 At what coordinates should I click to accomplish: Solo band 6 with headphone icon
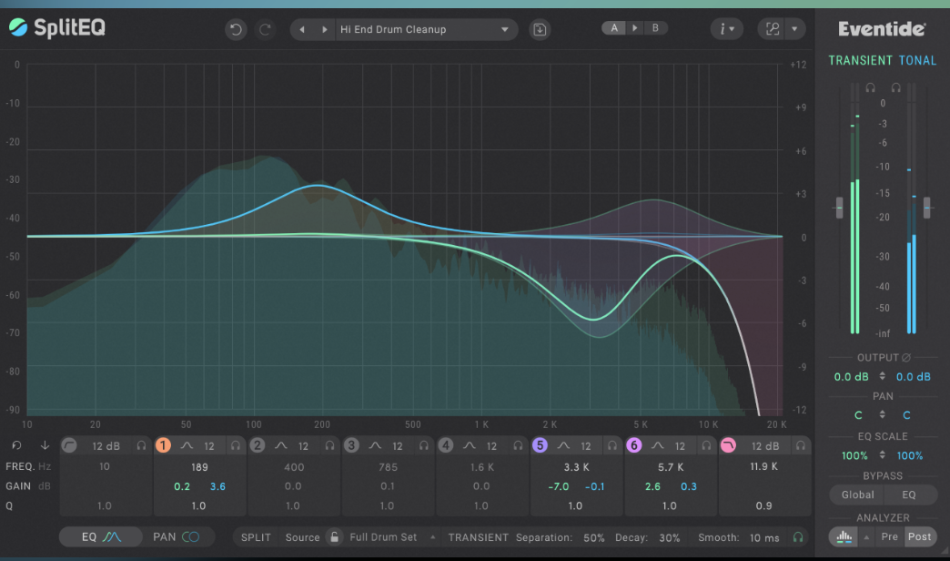click(x=706, y=445)
